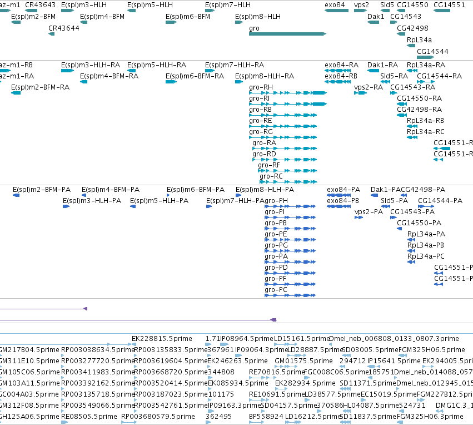Screen dimensions: 473x425
Task: Click the gro-RA transcript glyph
Action: [285, 149]
